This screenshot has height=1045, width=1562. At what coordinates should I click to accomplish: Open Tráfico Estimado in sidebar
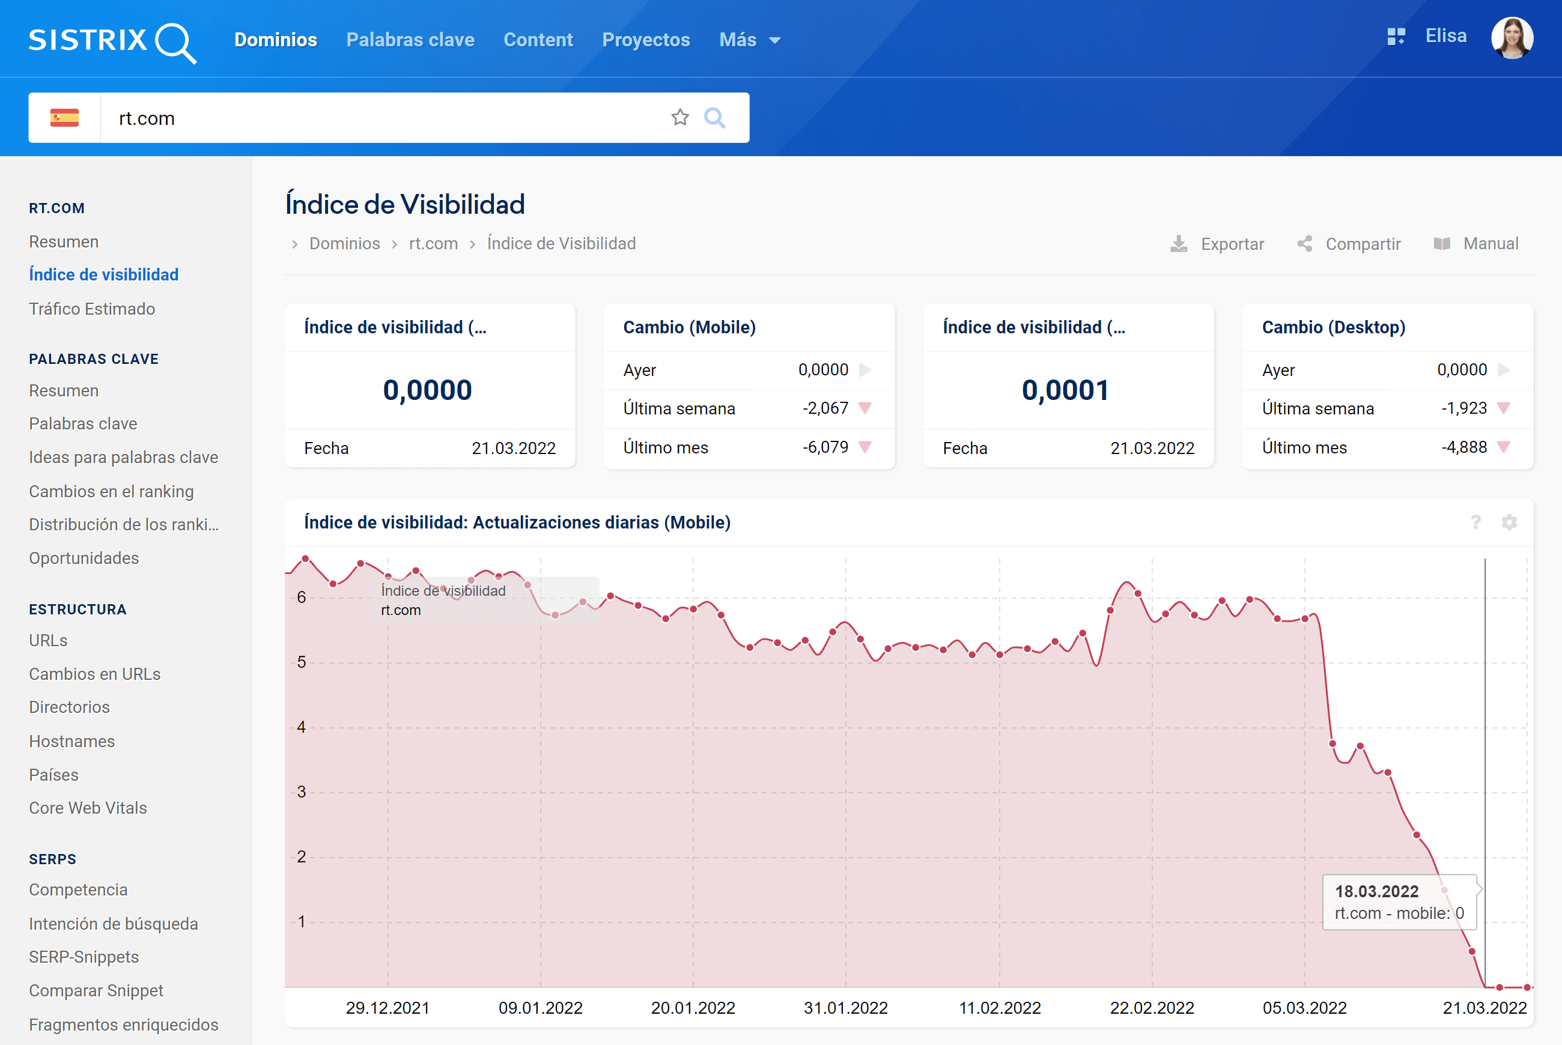pyautogui.click(x=92, y=309)
